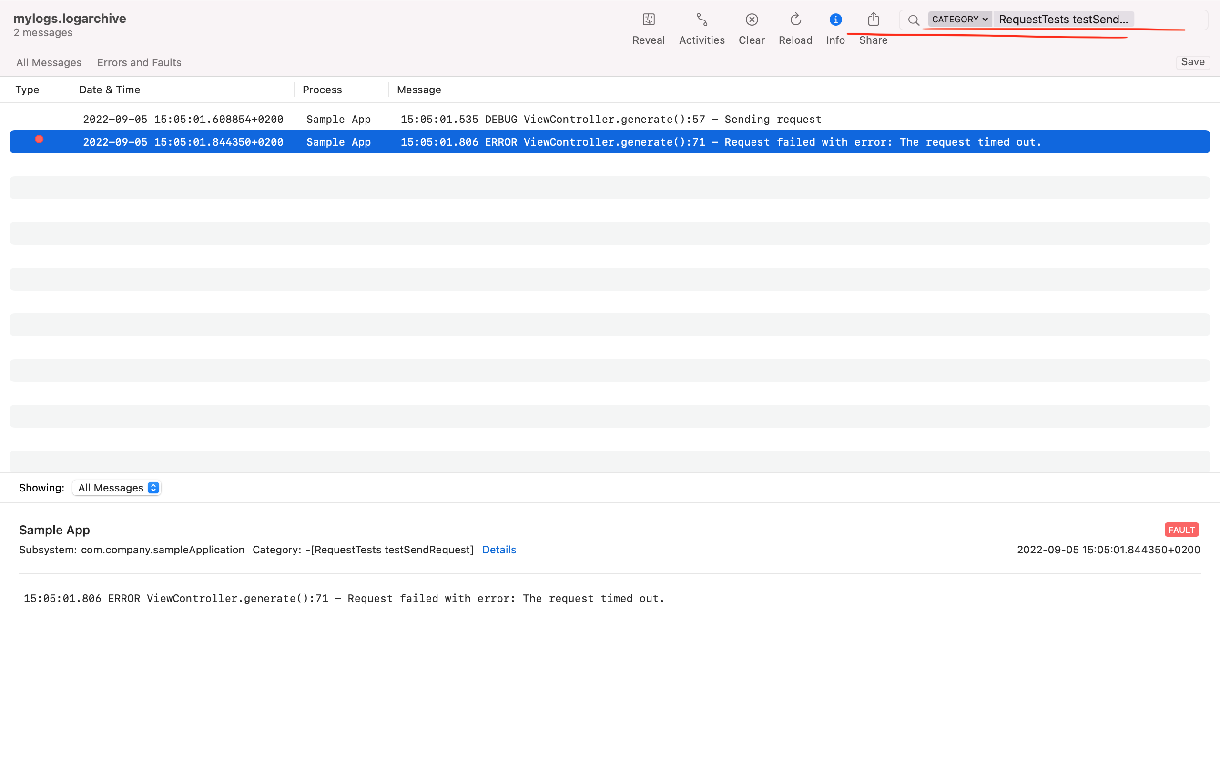Select the All Messages filter tab
Image resolution: width=1220 pixels, height=762 pixels.
pyautogui.click(x=49, y=62)
